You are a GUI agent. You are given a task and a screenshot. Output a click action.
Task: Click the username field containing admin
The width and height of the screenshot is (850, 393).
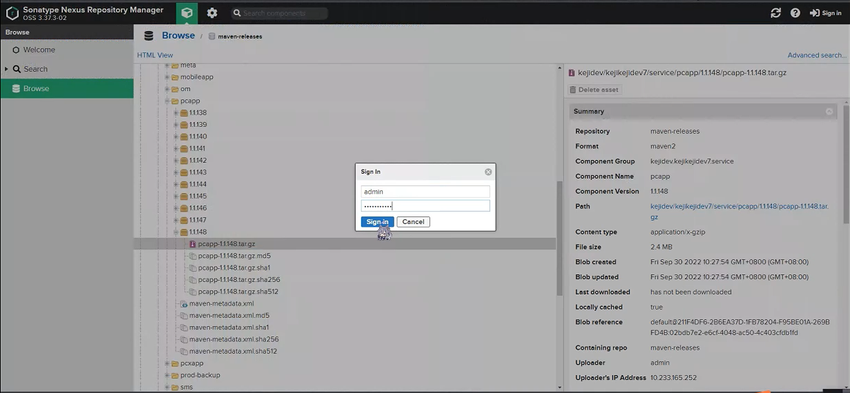[x=425, y=192]
